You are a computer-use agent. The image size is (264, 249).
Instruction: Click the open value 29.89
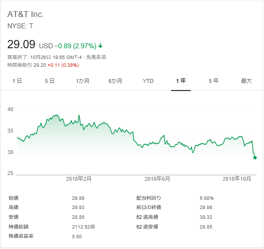click(x=78, y=198)
